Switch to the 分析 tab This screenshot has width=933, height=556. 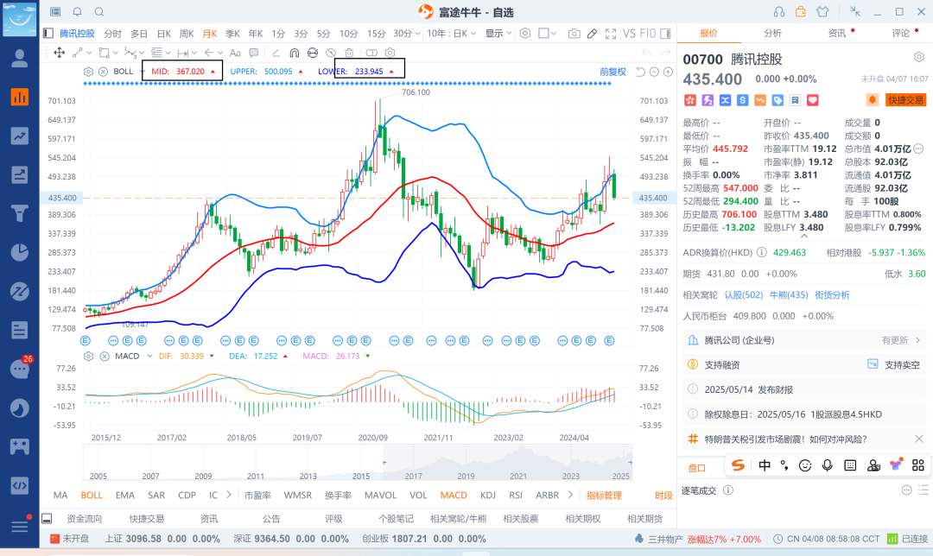pyautogui.click(x=772, y=33)
